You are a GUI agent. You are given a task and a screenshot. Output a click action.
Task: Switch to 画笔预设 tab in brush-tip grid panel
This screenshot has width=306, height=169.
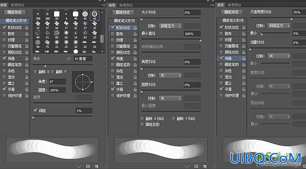pos(17,5)
